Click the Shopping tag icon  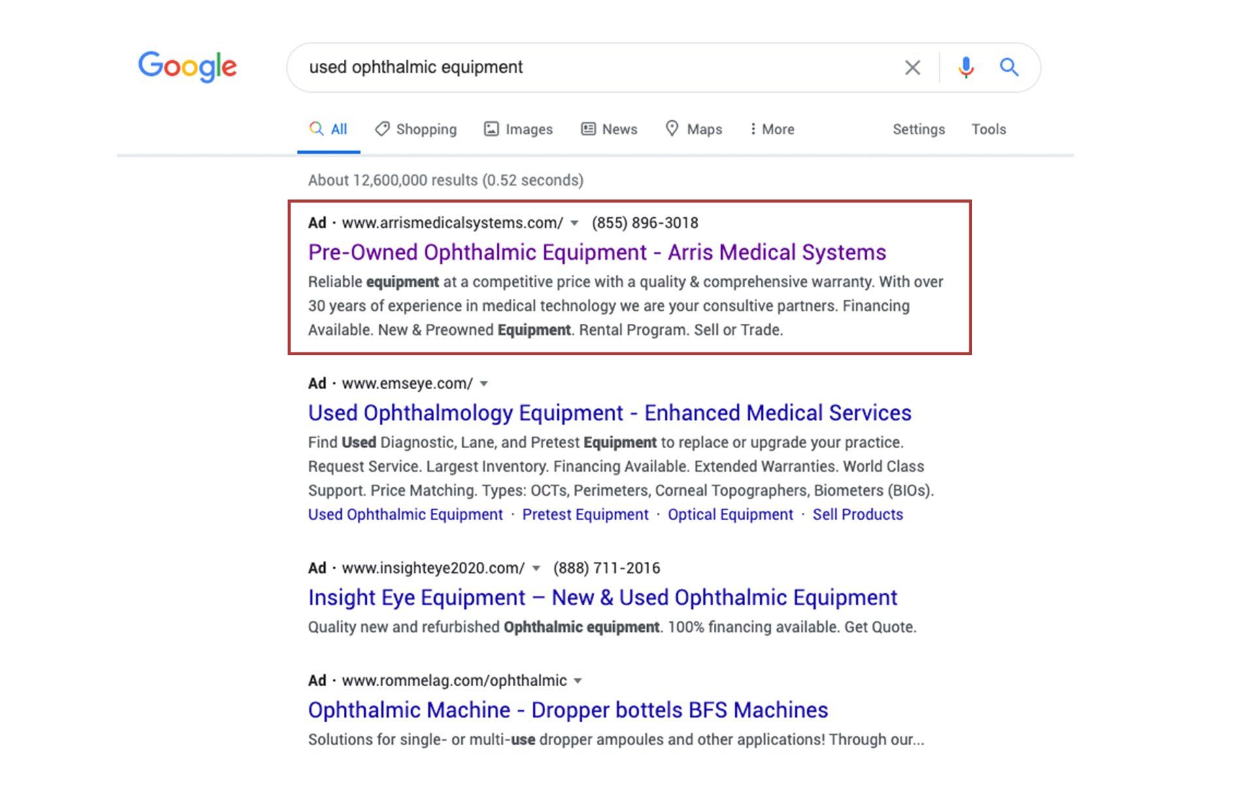click(x=382, y=128)
